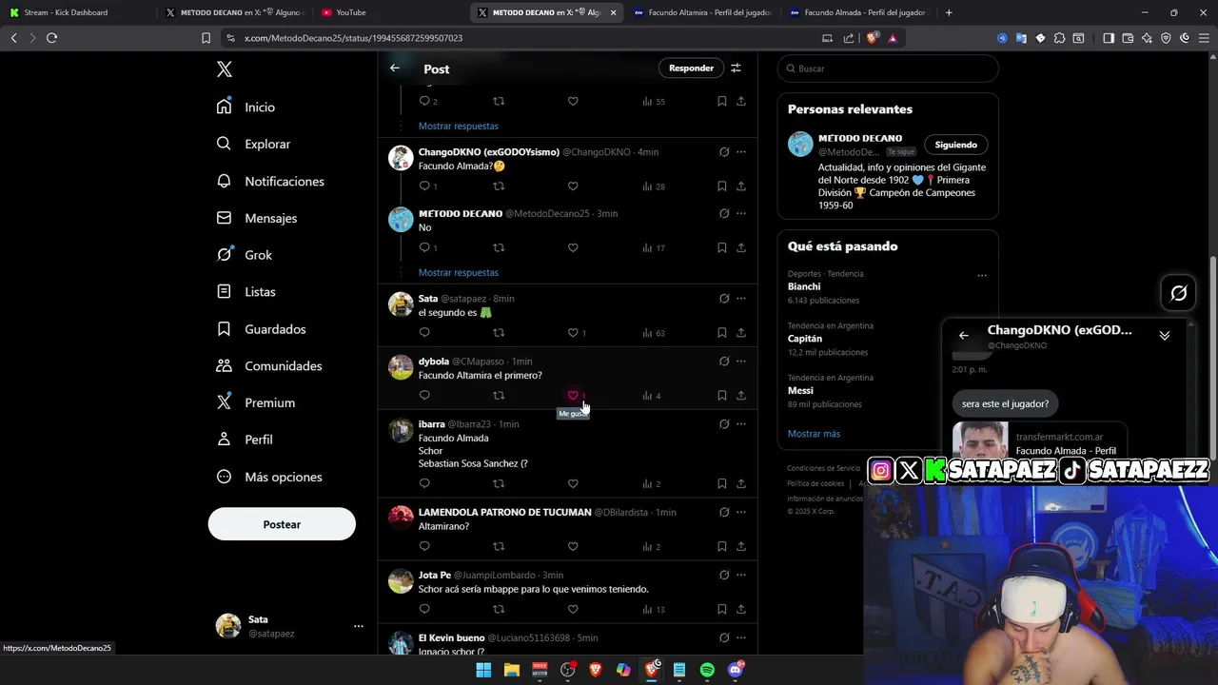Click the browser address bar URL
The image size is (1218, 685).
coord(353,38)
